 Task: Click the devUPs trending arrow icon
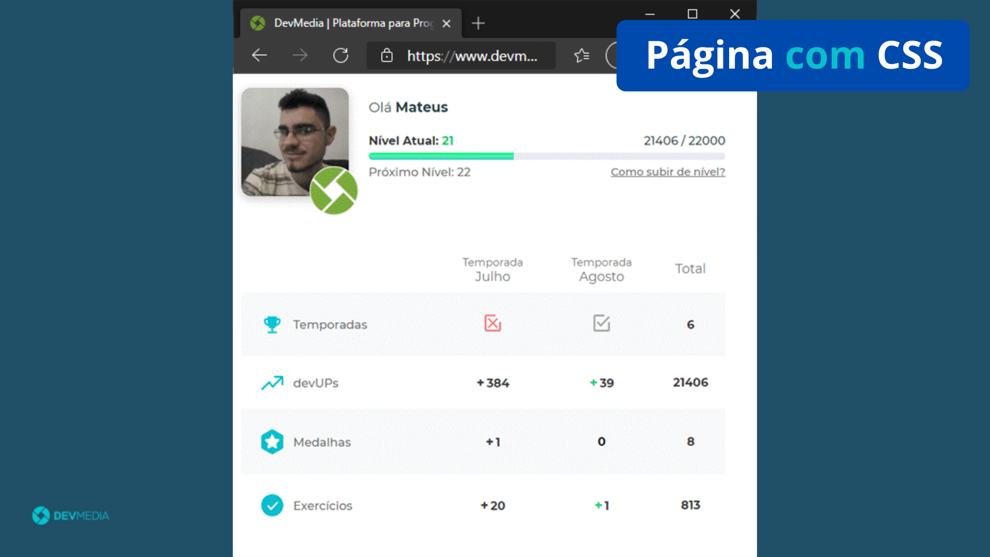[272, 383]
